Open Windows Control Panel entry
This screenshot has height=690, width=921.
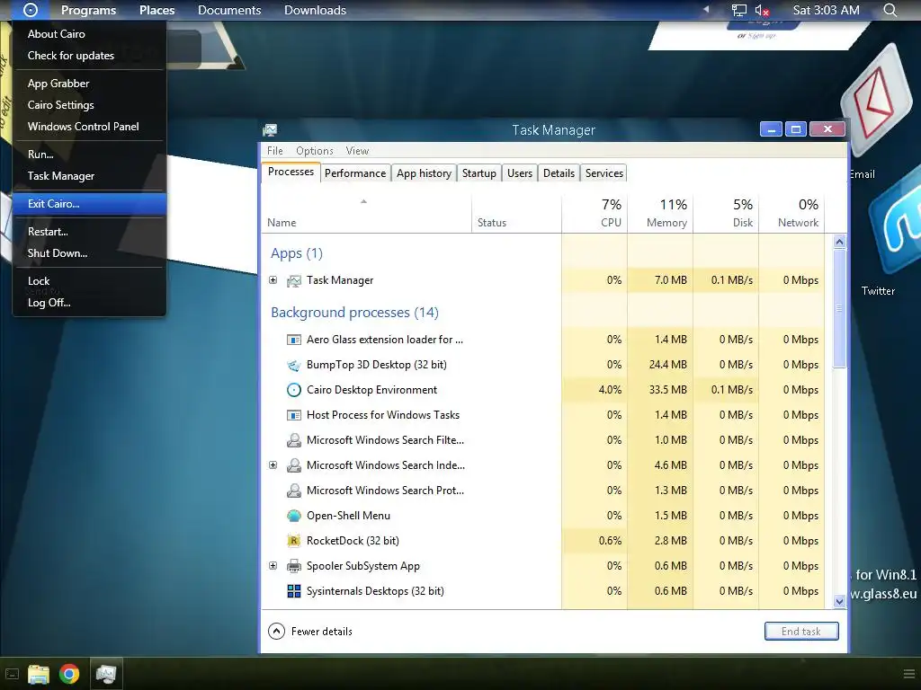pyautogui.click(x=89, y=127)
